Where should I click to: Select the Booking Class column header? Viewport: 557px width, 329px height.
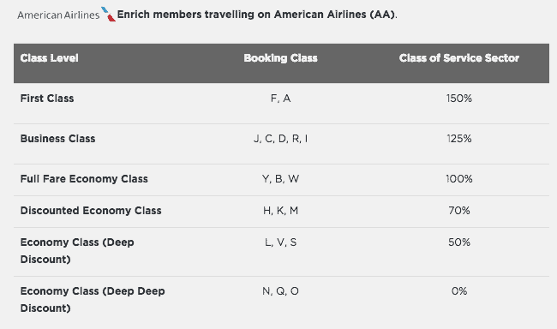280,58
